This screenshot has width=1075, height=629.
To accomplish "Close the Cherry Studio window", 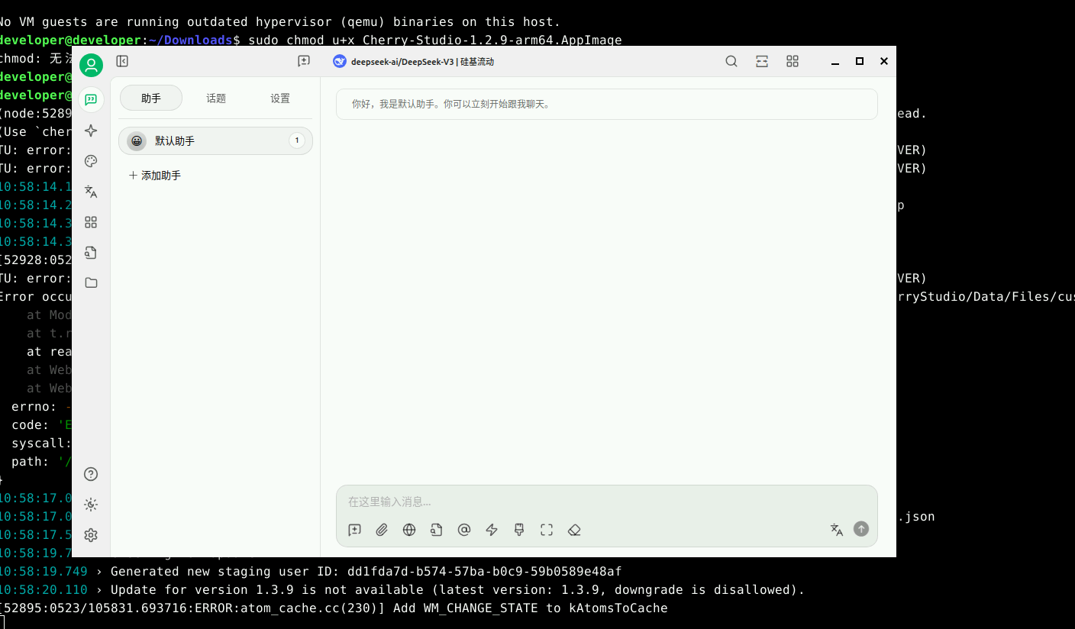I will [884, 61].
